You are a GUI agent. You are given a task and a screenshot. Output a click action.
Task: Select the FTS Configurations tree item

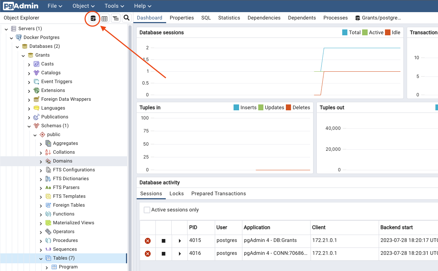(74, 170)
